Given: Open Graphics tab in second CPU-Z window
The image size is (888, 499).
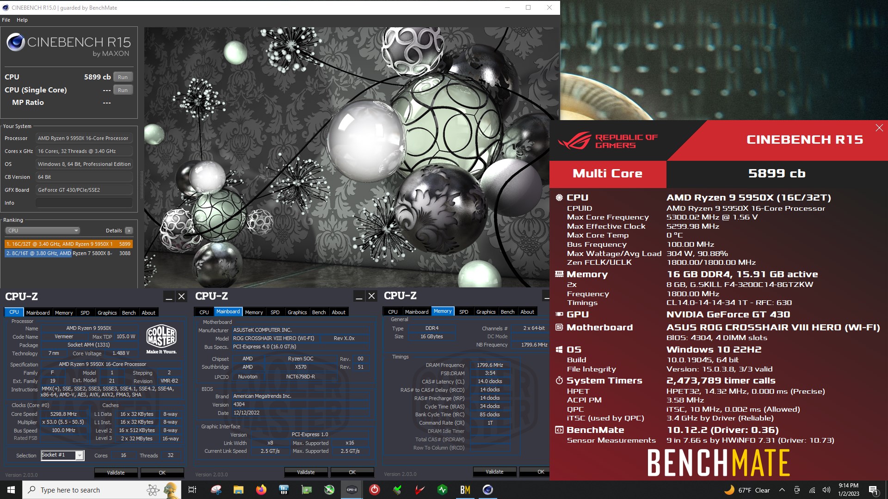Looking at the screenshot, I should [297, 312].
